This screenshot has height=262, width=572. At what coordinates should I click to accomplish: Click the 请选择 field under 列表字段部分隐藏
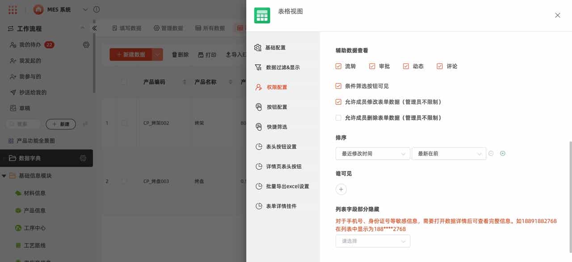[373, 241]
